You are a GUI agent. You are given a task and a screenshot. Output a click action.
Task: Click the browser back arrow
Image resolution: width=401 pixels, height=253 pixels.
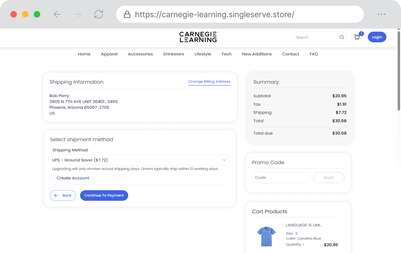pyautogui.click(x=57, y=14)
